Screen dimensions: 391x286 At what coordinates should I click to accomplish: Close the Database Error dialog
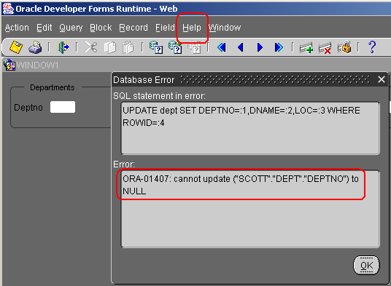[x=382, y=79]
